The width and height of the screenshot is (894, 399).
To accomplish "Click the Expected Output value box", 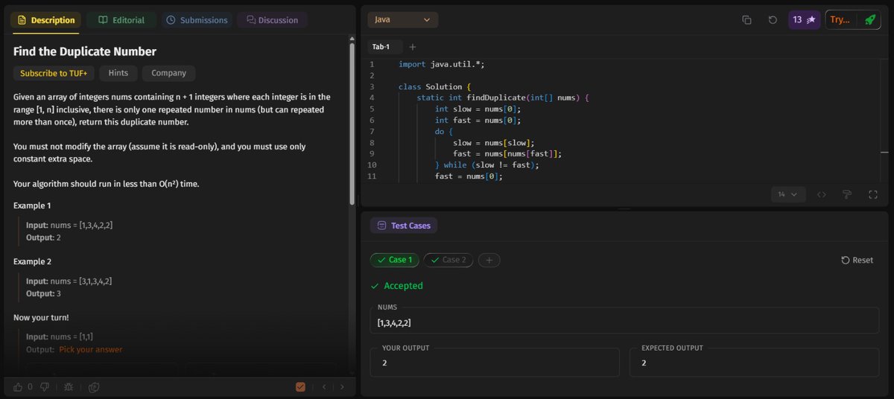I will tap(755, 363).
